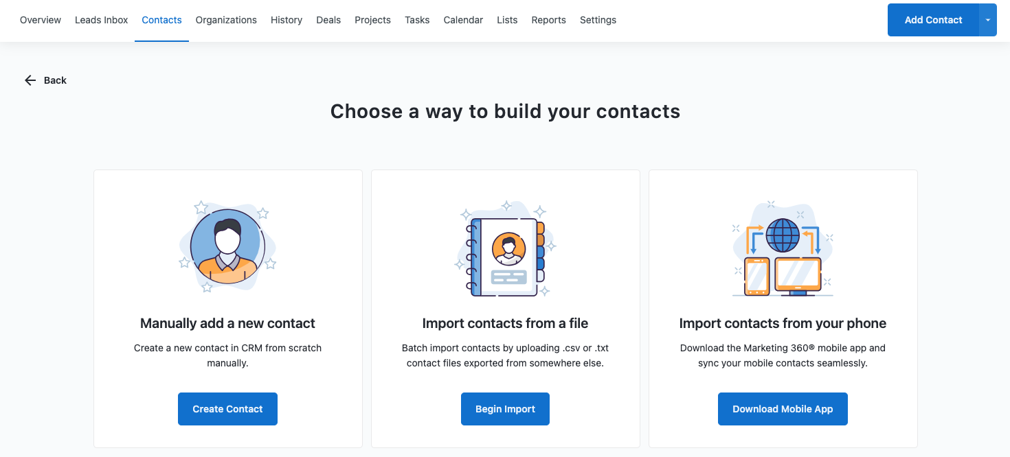
Task: Click the Create Contact button
Action: pyautogui.click(x=227, y=409)
